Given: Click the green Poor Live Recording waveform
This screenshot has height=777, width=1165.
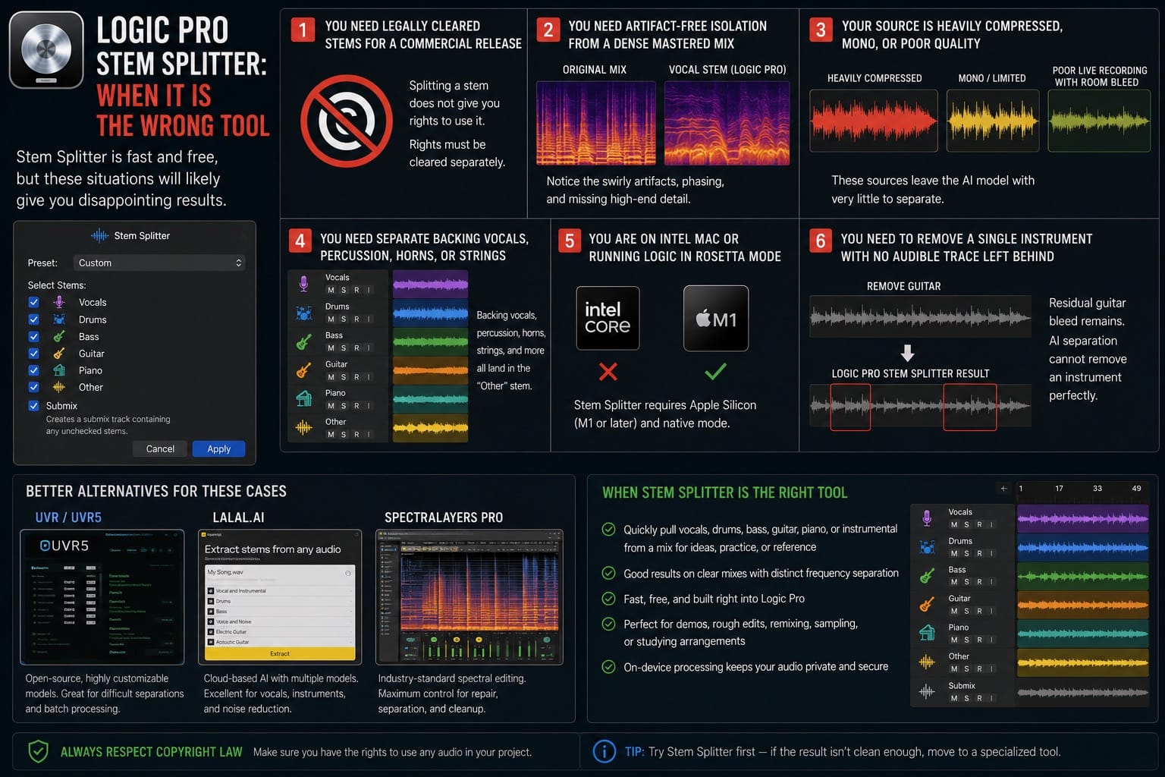Looking at the screenshot, I should 1099,121.
